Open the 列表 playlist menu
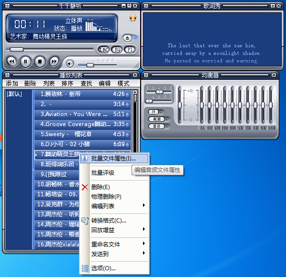The image size is (286, 277). point(49,84)
